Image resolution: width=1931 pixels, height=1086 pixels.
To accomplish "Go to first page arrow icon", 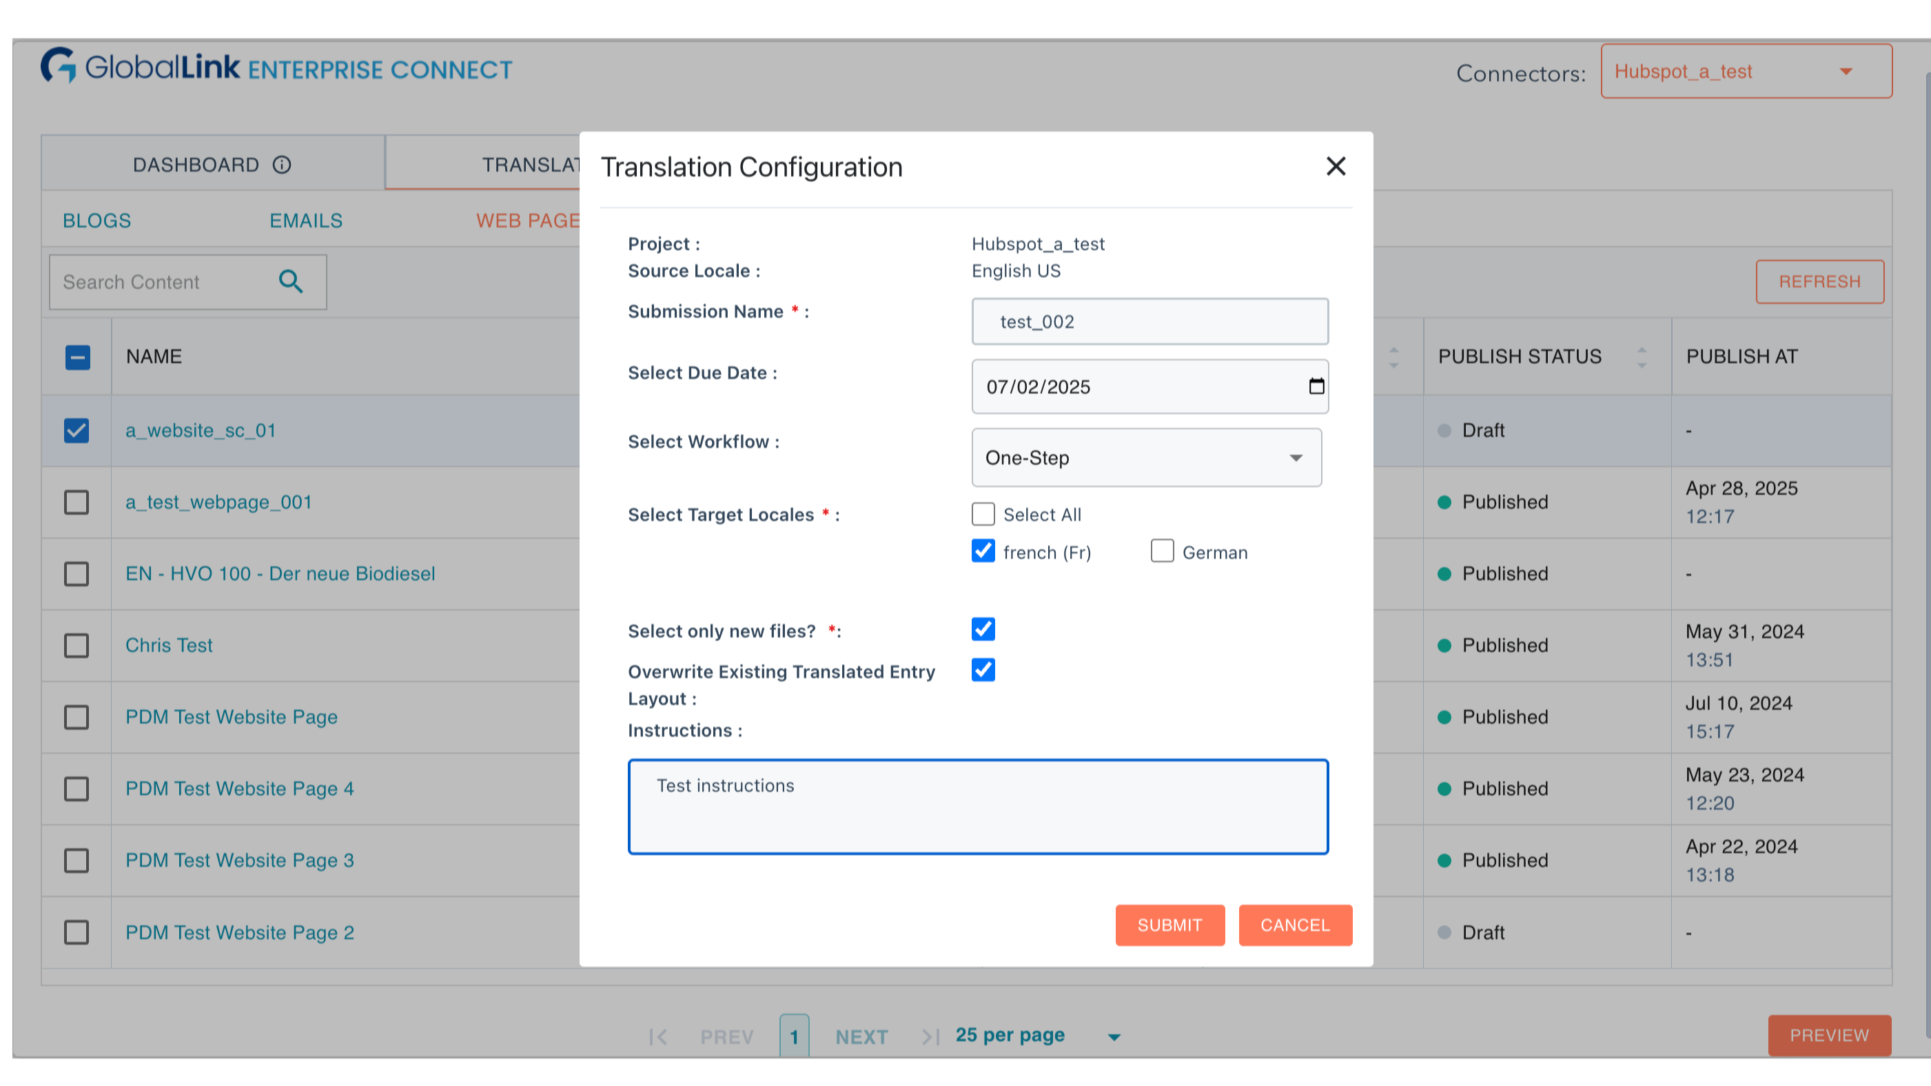I will pos(658,1036).
